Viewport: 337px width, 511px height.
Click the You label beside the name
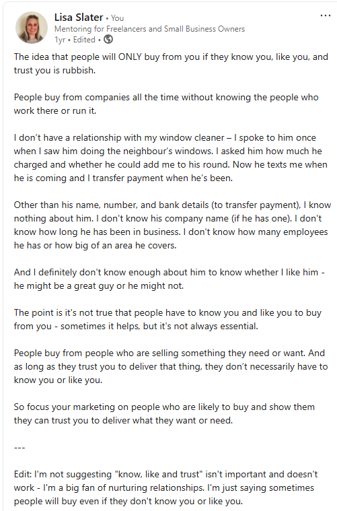[x=117, y=18]
